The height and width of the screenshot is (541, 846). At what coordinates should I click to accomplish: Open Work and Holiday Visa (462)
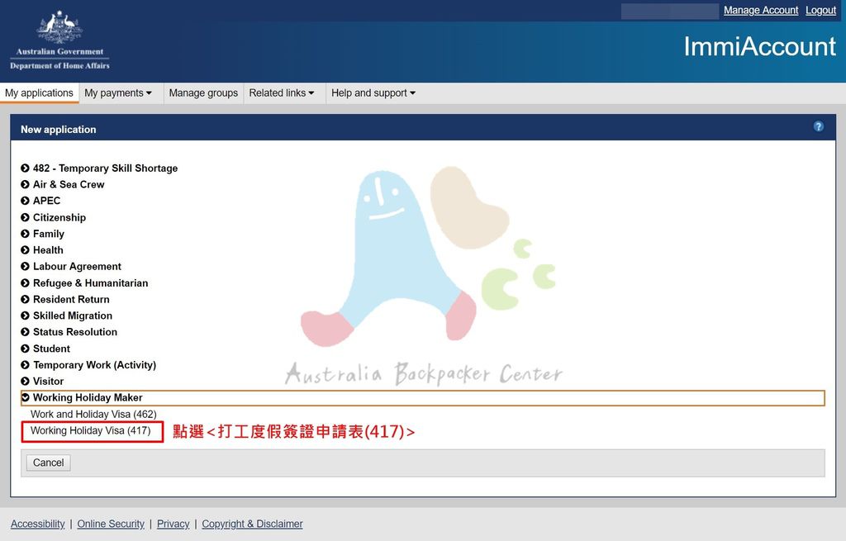coord(93,415)
